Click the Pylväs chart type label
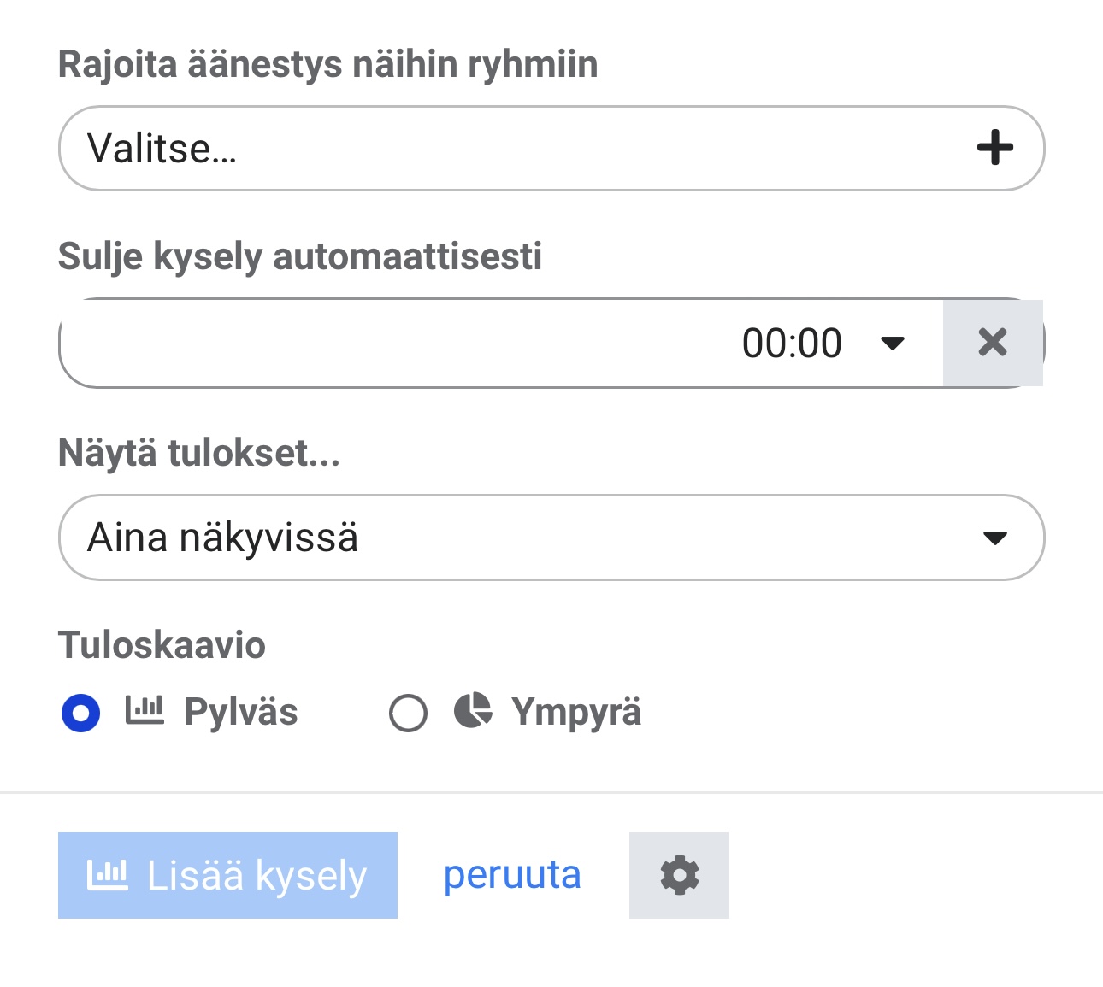 pyautogui.click(x=241, y=712)
